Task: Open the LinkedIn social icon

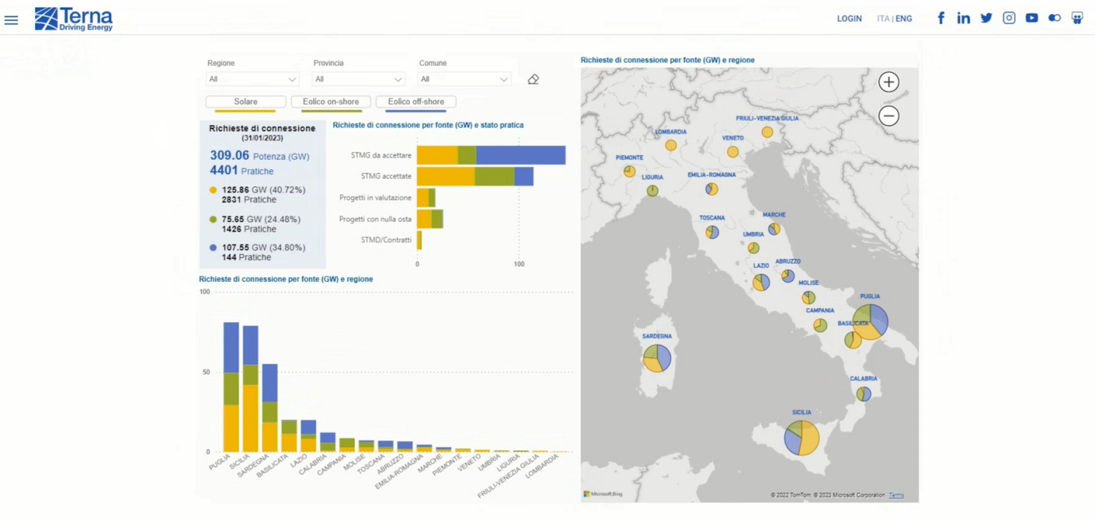Action: pyautogui.click(x=964, y=18)
